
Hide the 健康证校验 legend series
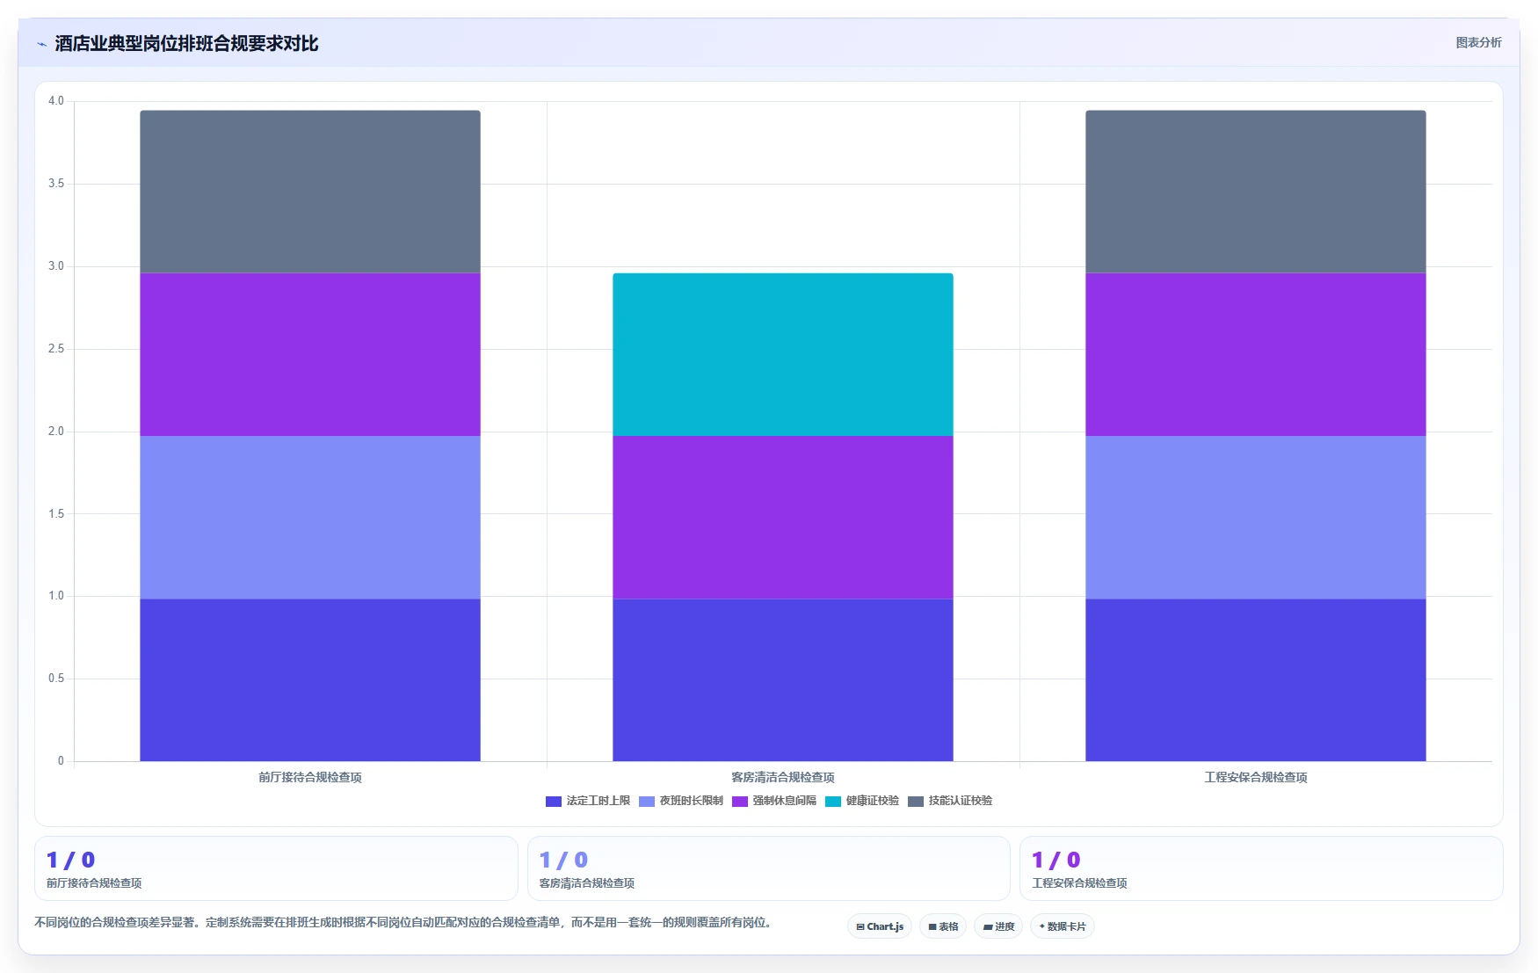pyautogui.click(x=862, y=801)
